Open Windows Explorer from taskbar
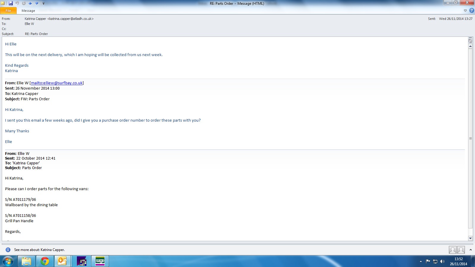The width and height of the screenshot is (475, 267). pos(26,261)
